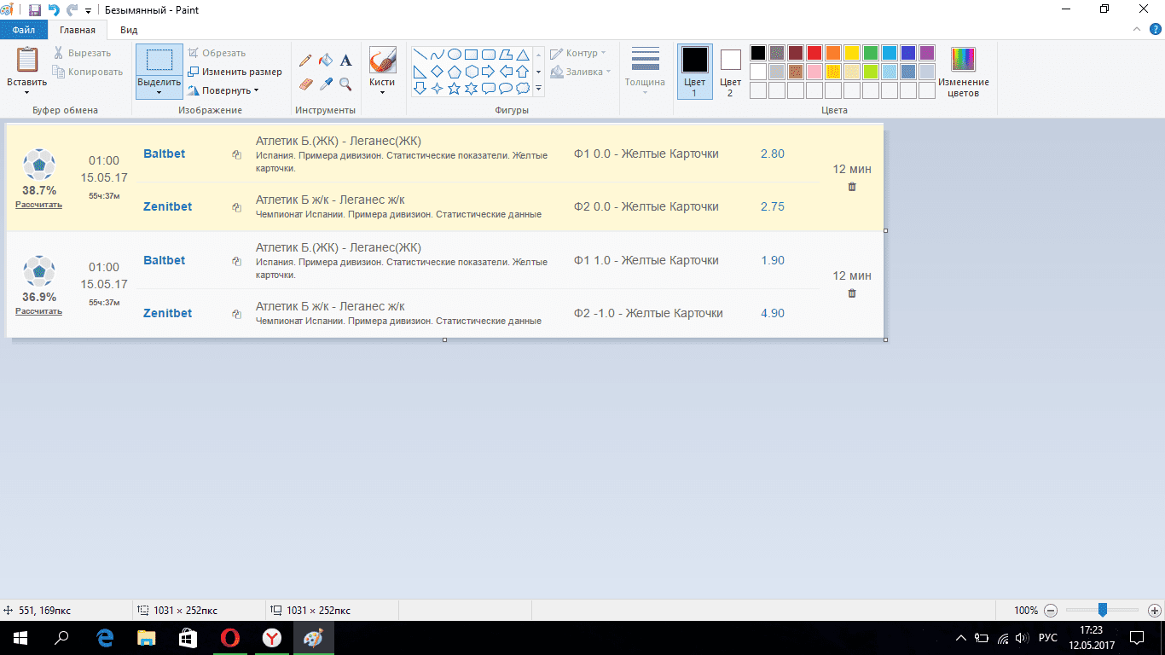Activate Цвет 1 color selector
Screen dimensions: 1165x655
click(x=694, y=71)
